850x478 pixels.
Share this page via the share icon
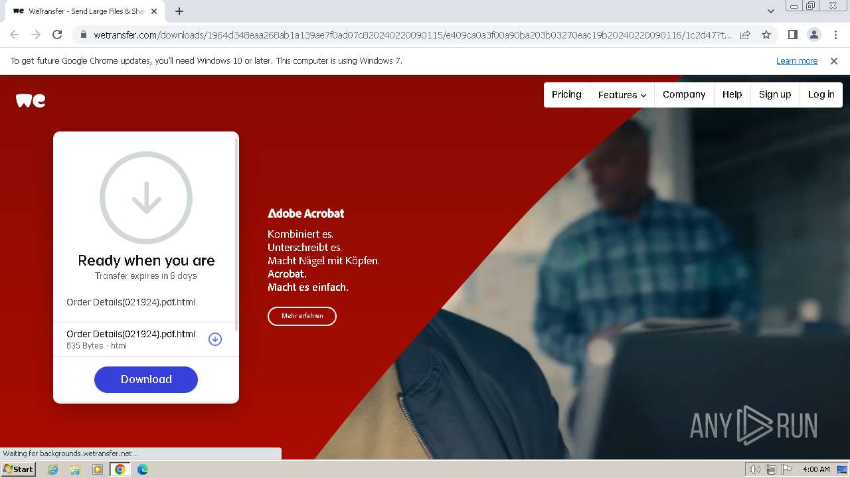coord(745,35)
